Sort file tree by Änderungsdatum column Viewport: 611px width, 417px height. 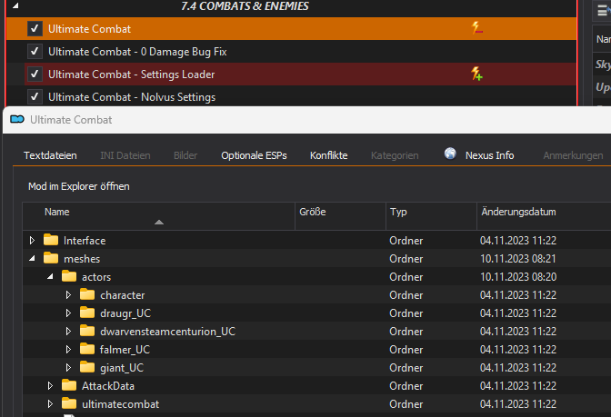(x=544, y=216)
